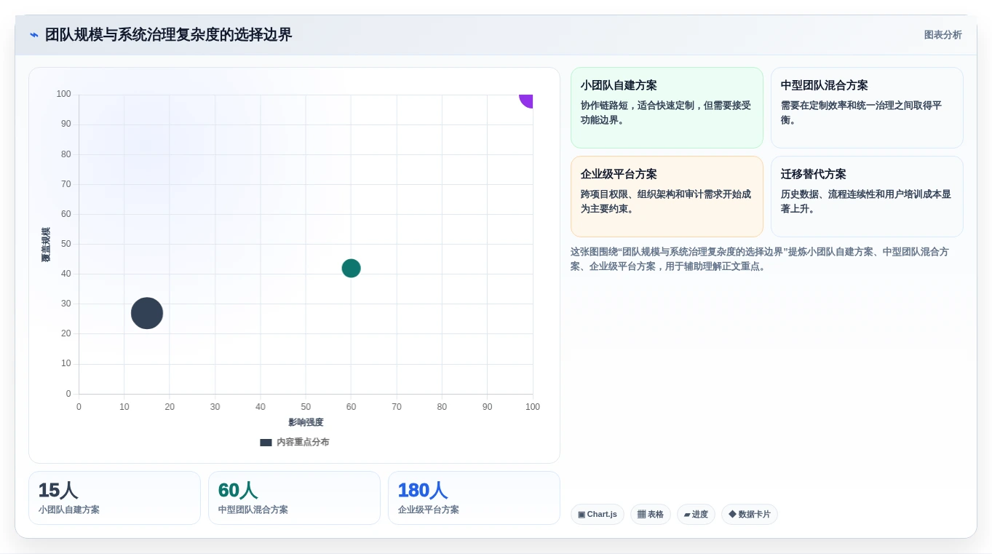992x554 pixels.
Task: Open the 中型团队混合方案 card
Action: pos(867,108)
